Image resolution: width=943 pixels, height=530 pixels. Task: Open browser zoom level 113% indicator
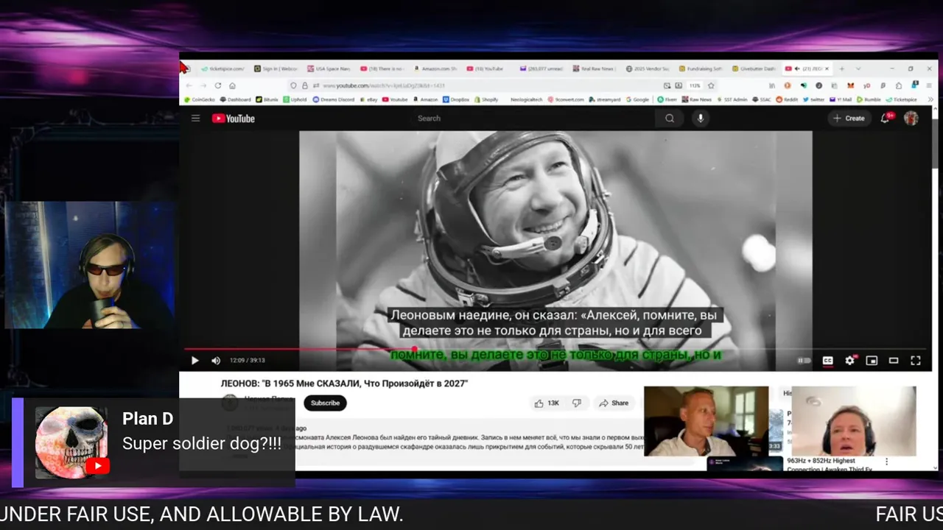[x=695, y=85]
